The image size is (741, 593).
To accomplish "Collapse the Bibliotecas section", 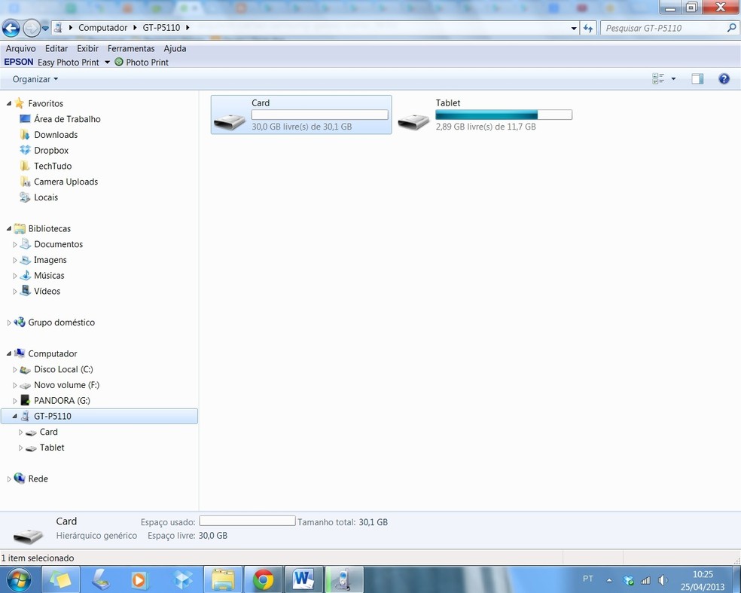I will point(8,228).
